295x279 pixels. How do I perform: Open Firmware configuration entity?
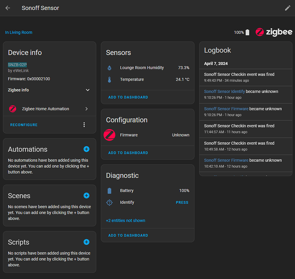tap(148, 135)
